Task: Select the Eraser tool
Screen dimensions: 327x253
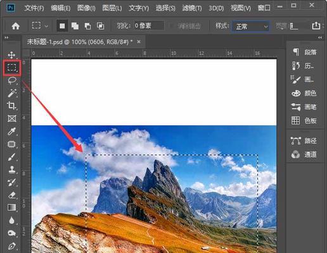Action: tap(12, 195)
